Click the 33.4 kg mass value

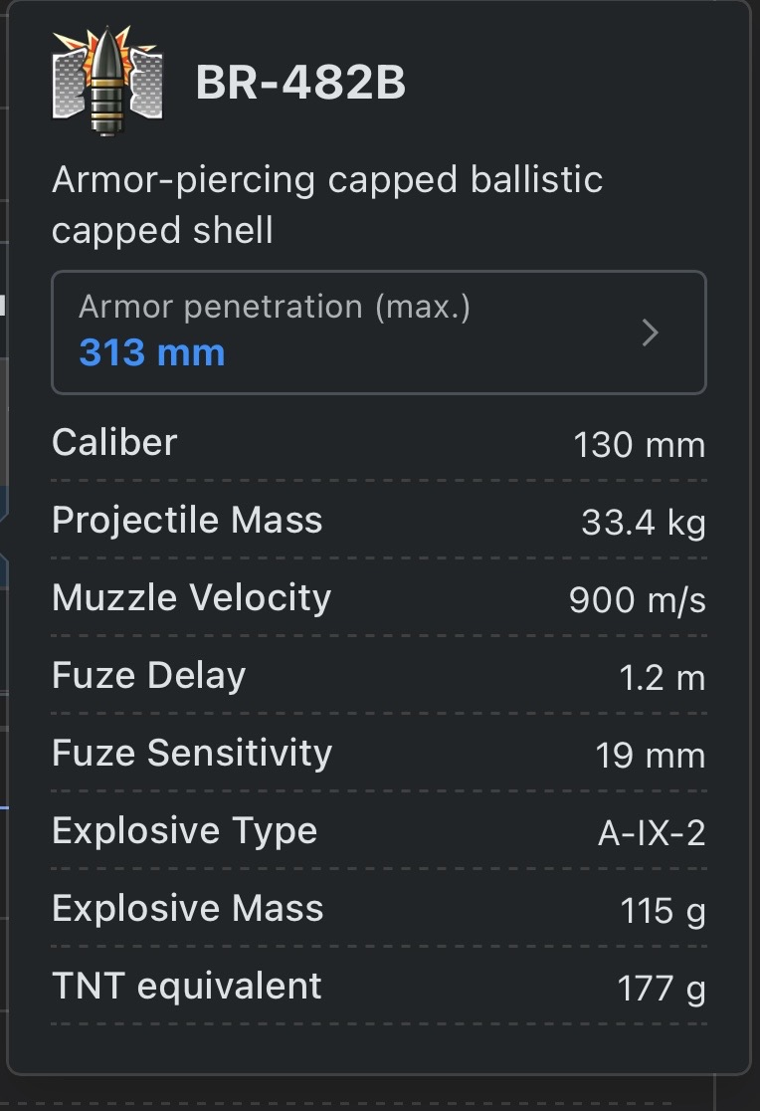[643, 523]
